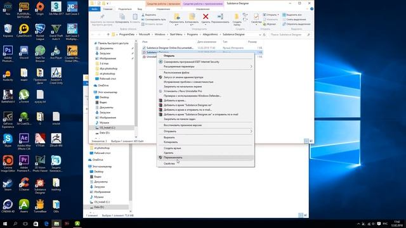Launch Adobe Photoshop from the desktop
The width and height of the screenshot is (406, 228).
tap(8, 54)
